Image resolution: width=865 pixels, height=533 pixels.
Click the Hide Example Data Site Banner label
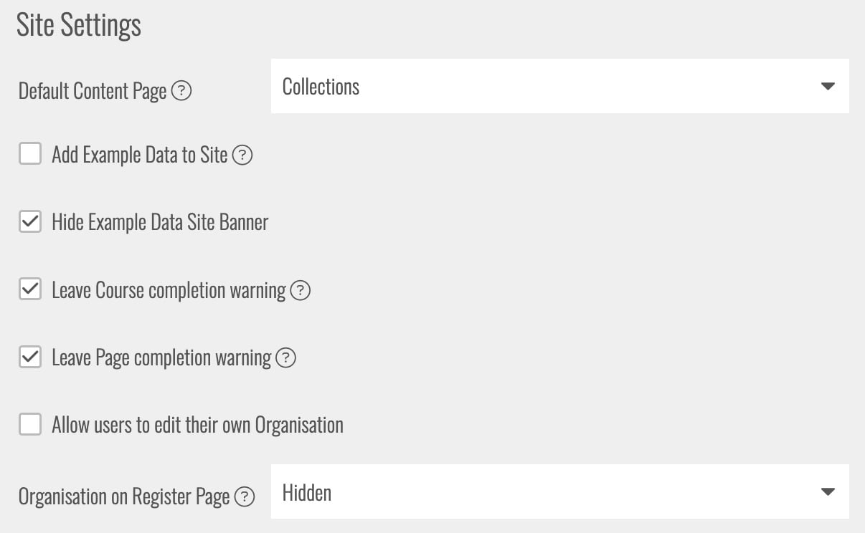[159, 222]
